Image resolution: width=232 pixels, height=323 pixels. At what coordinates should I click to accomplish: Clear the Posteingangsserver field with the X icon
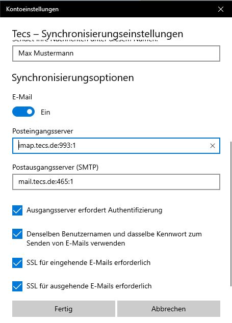coord(213,146)
